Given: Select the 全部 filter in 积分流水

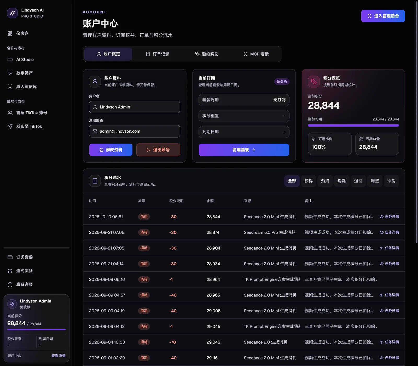Looking at the screenshot, I should click(292, 181).
